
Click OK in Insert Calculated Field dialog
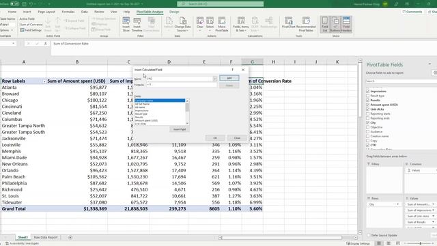click(x=215, y=138)
